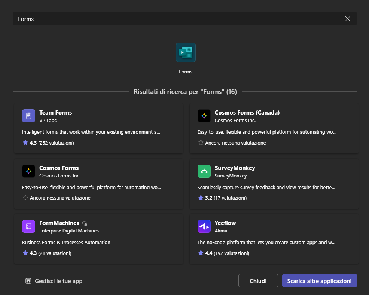Click Business Forms & Processes Automation description
This screenshot has width=369, height=295.
coord(66,242)
